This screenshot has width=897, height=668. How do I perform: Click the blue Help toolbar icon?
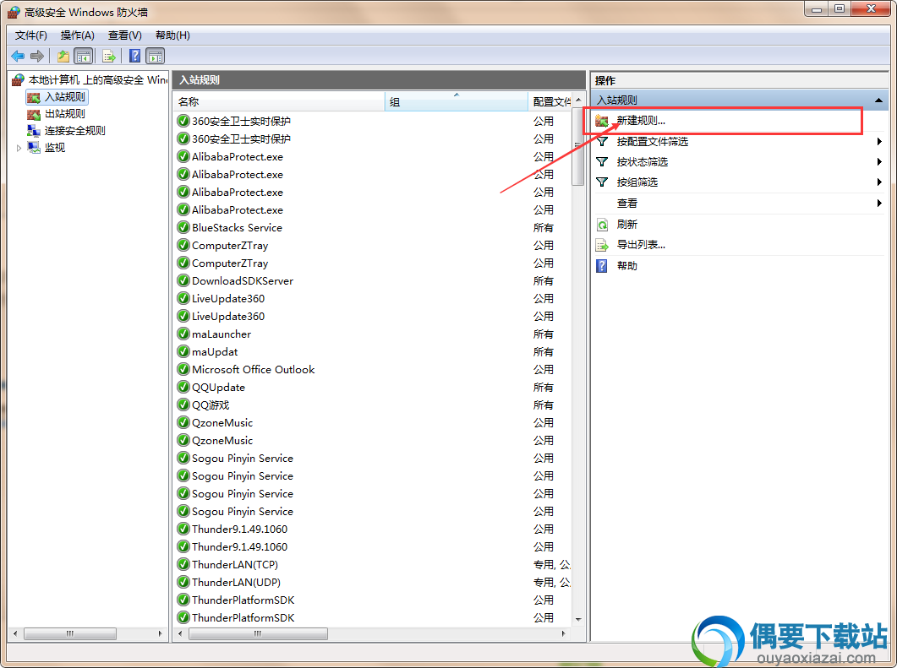135,56
